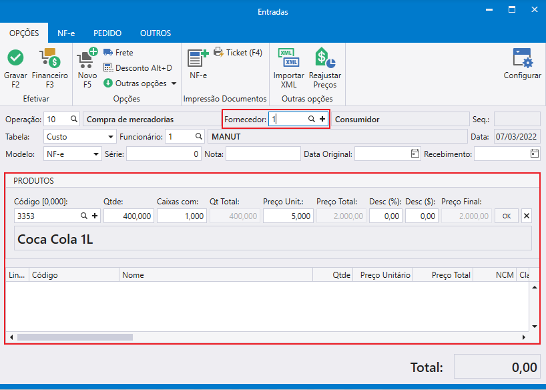Click the Preço Unit. field showing 5,000
546x390 pixels.
(x=288, y=216)
